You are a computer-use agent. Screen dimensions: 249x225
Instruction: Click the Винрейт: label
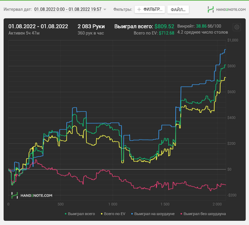(x=186, y=26)
